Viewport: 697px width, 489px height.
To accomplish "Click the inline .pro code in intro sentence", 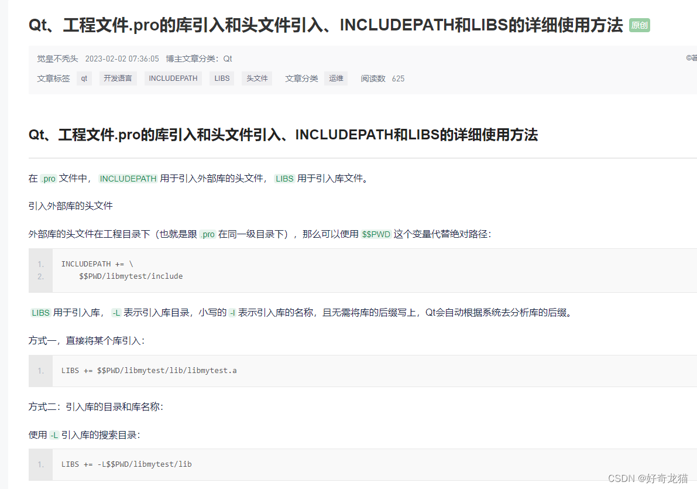I will point(48,179).
